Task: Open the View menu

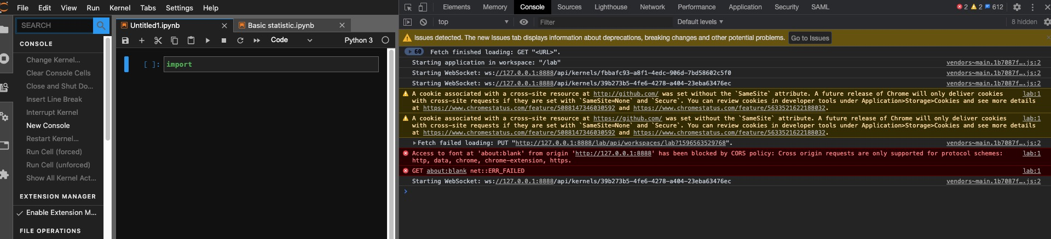Action: pyautogui.click(x=68, y=8)
